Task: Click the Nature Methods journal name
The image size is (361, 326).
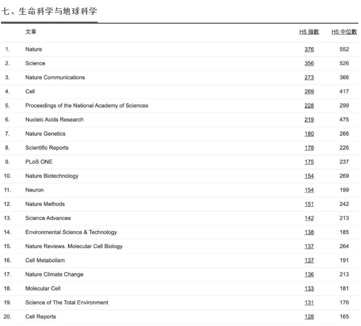Action: coord(45,204)
